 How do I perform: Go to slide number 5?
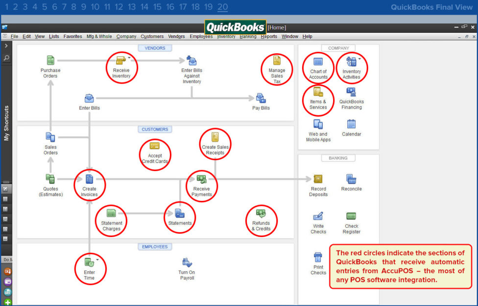tap(45, 7)
